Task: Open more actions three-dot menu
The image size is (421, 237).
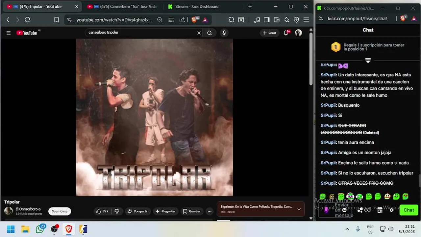Action: coord(210,211)
